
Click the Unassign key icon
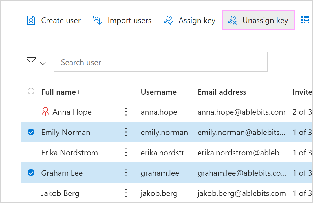pyautogui.click(x=232, y=20)
